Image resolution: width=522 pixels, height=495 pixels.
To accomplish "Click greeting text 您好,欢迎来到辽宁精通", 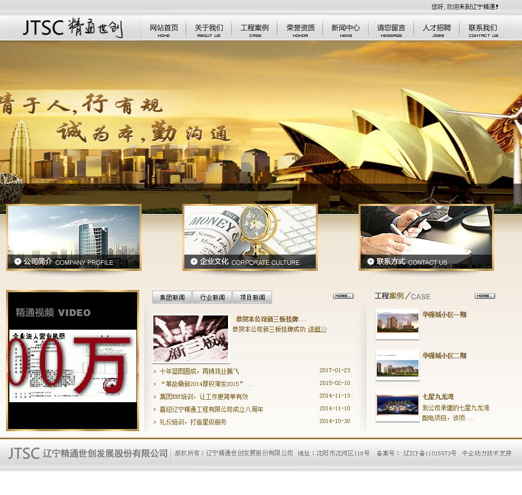I will pos(465,7).
